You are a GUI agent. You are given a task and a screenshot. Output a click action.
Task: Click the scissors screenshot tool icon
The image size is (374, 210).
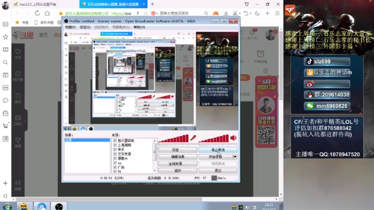click(235, 13)
